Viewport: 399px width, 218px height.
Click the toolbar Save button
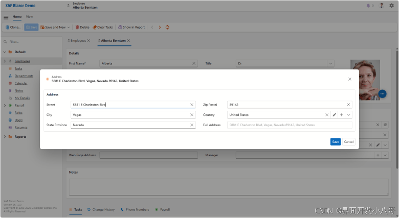point(31,27)
